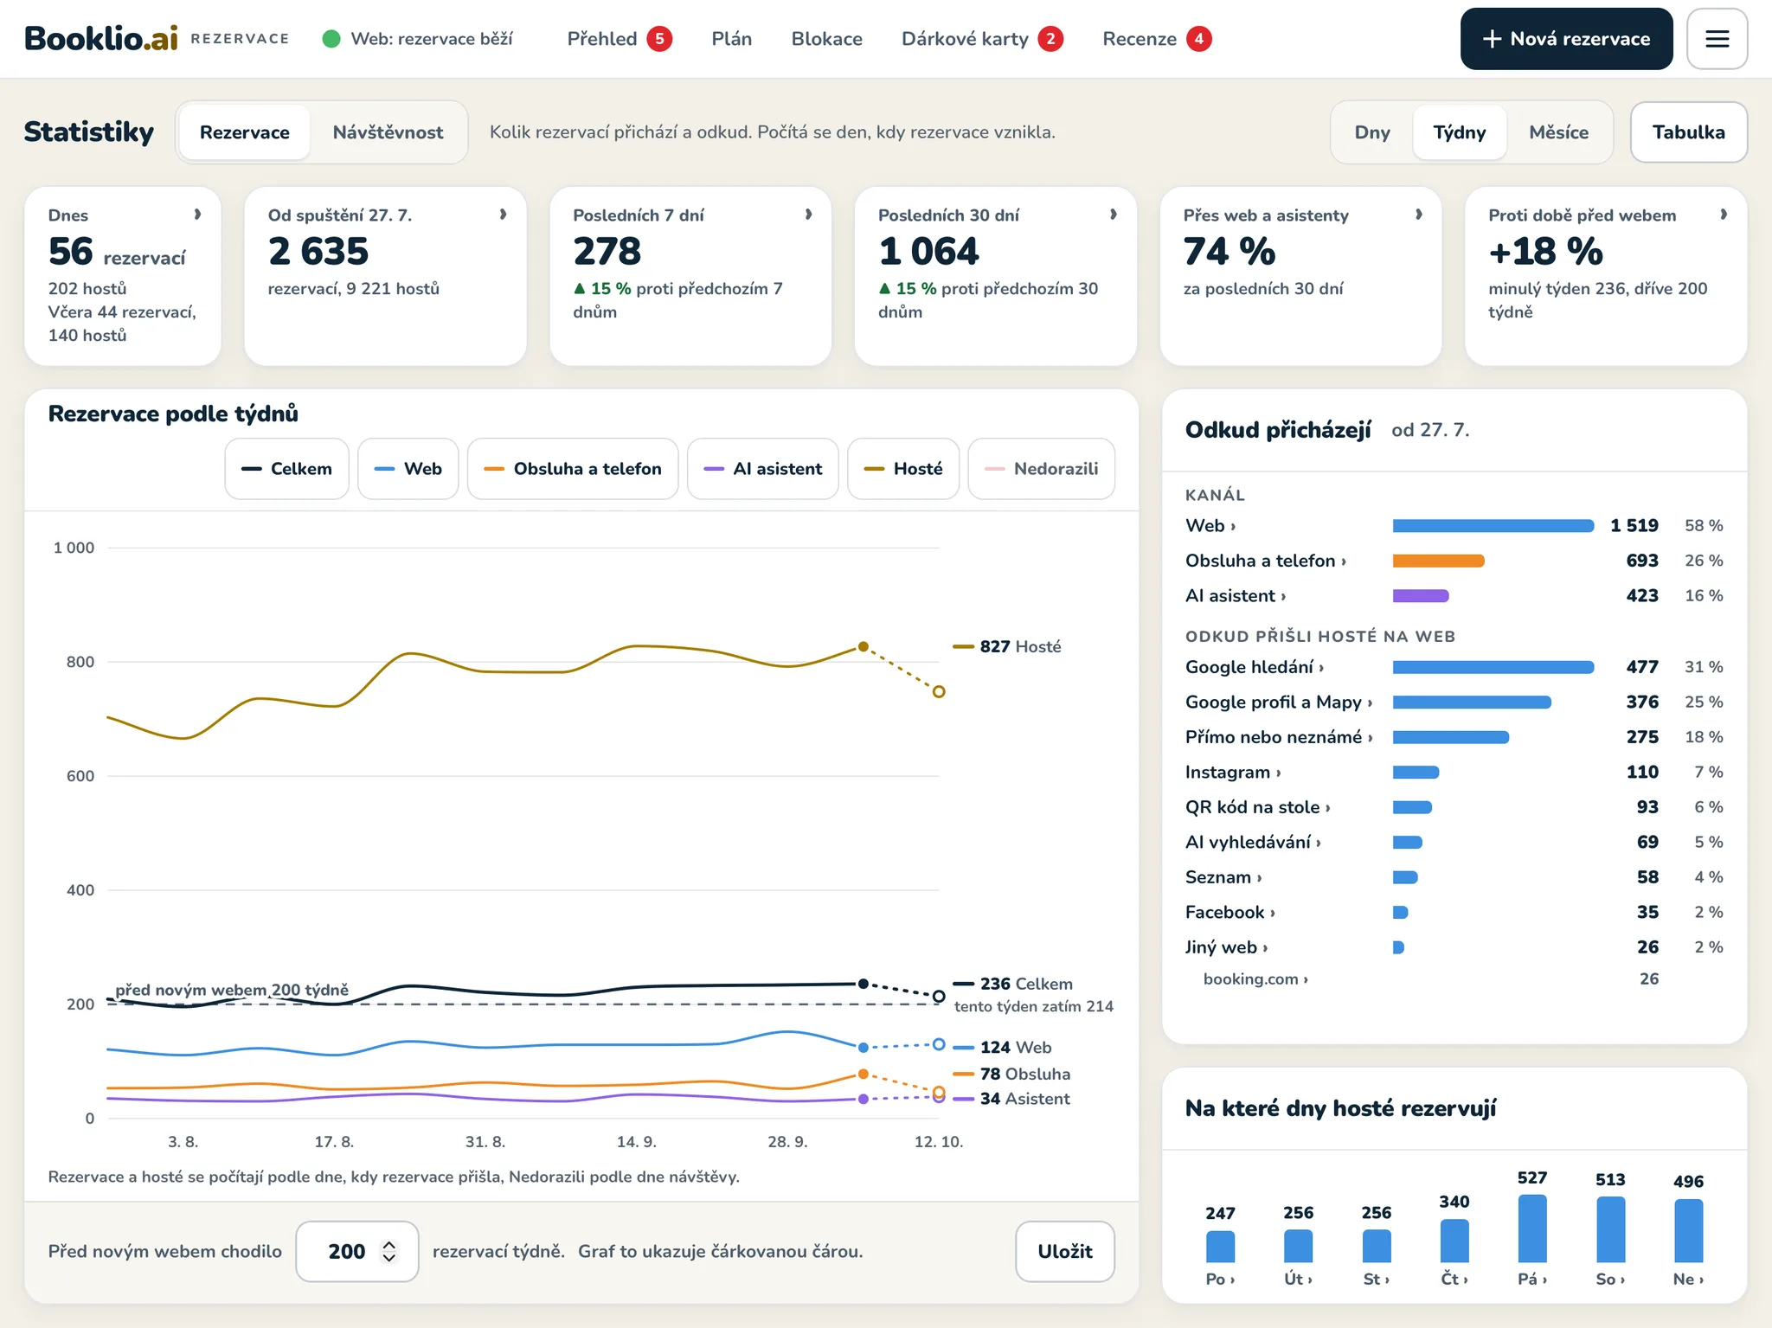Screen dimensions: 1772x1328
Task: Toggle the Hosté series legend
Action: 903,469
